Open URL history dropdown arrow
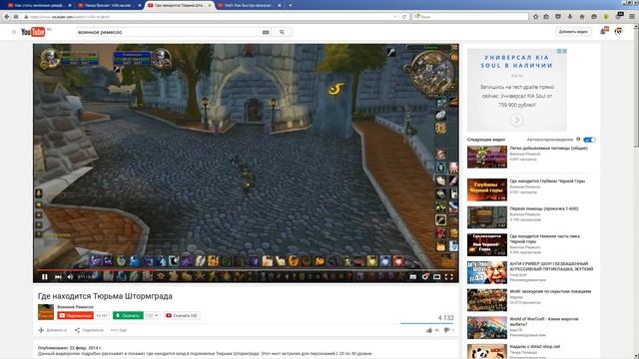The height and width of the screenshot is (359, 639). (x=395, y=17)
